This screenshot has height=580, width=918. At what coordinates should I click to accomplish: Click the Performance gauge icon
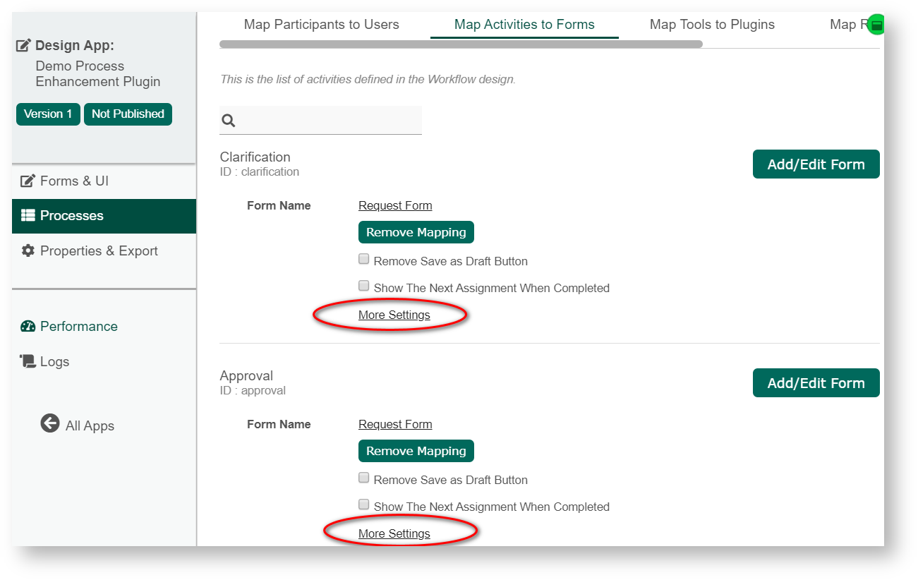[x=28, y=327]
